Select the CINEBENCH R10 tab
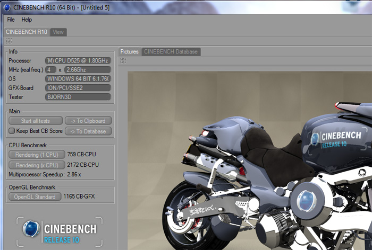This screenshot has width=372, height=250. point(27,32)
